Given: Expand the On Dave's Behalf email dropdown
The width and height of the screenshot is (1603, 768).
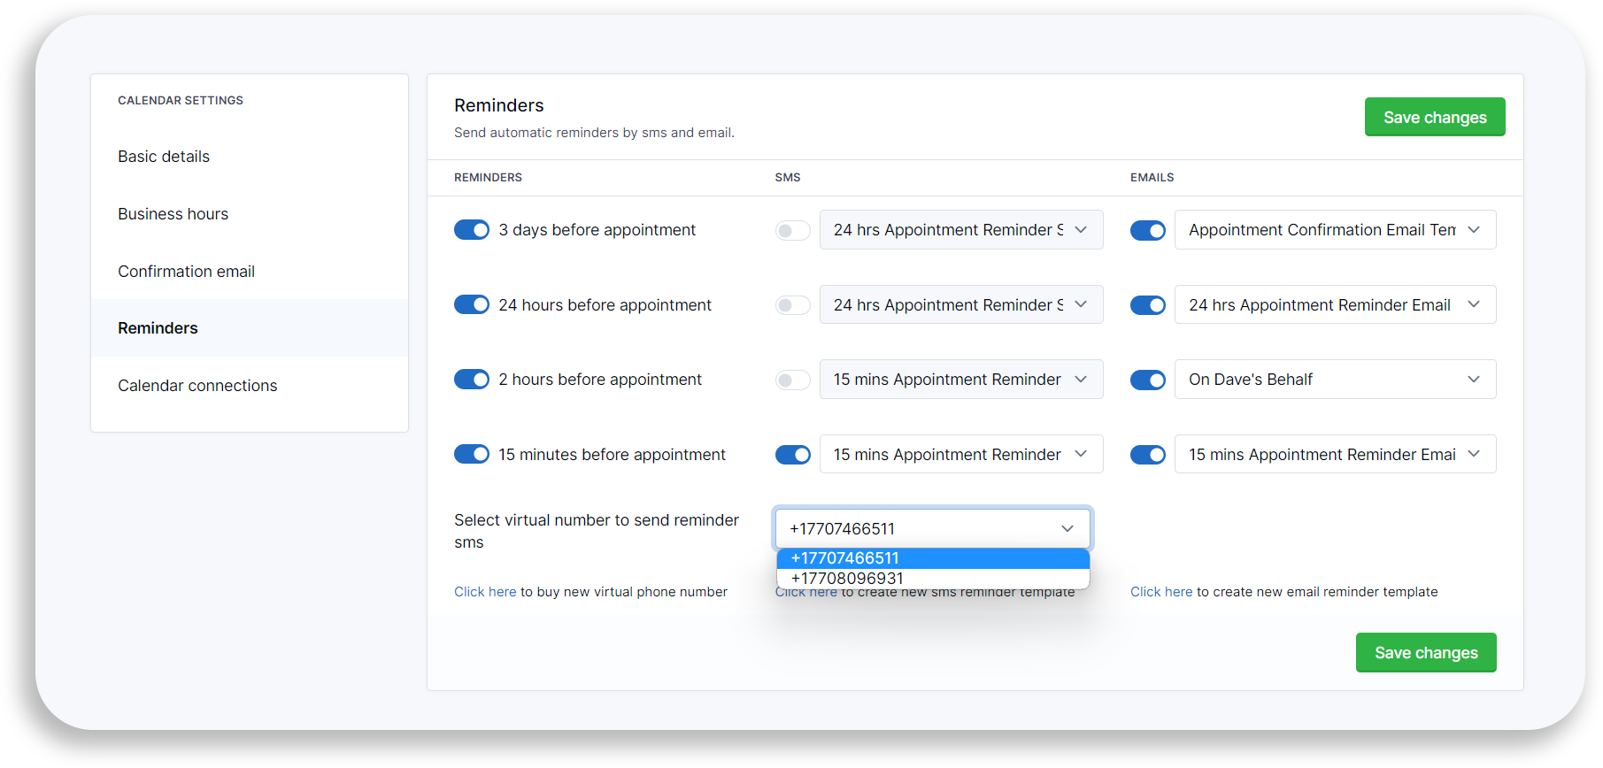Looking at the screenshot, I should point(1334,380).
